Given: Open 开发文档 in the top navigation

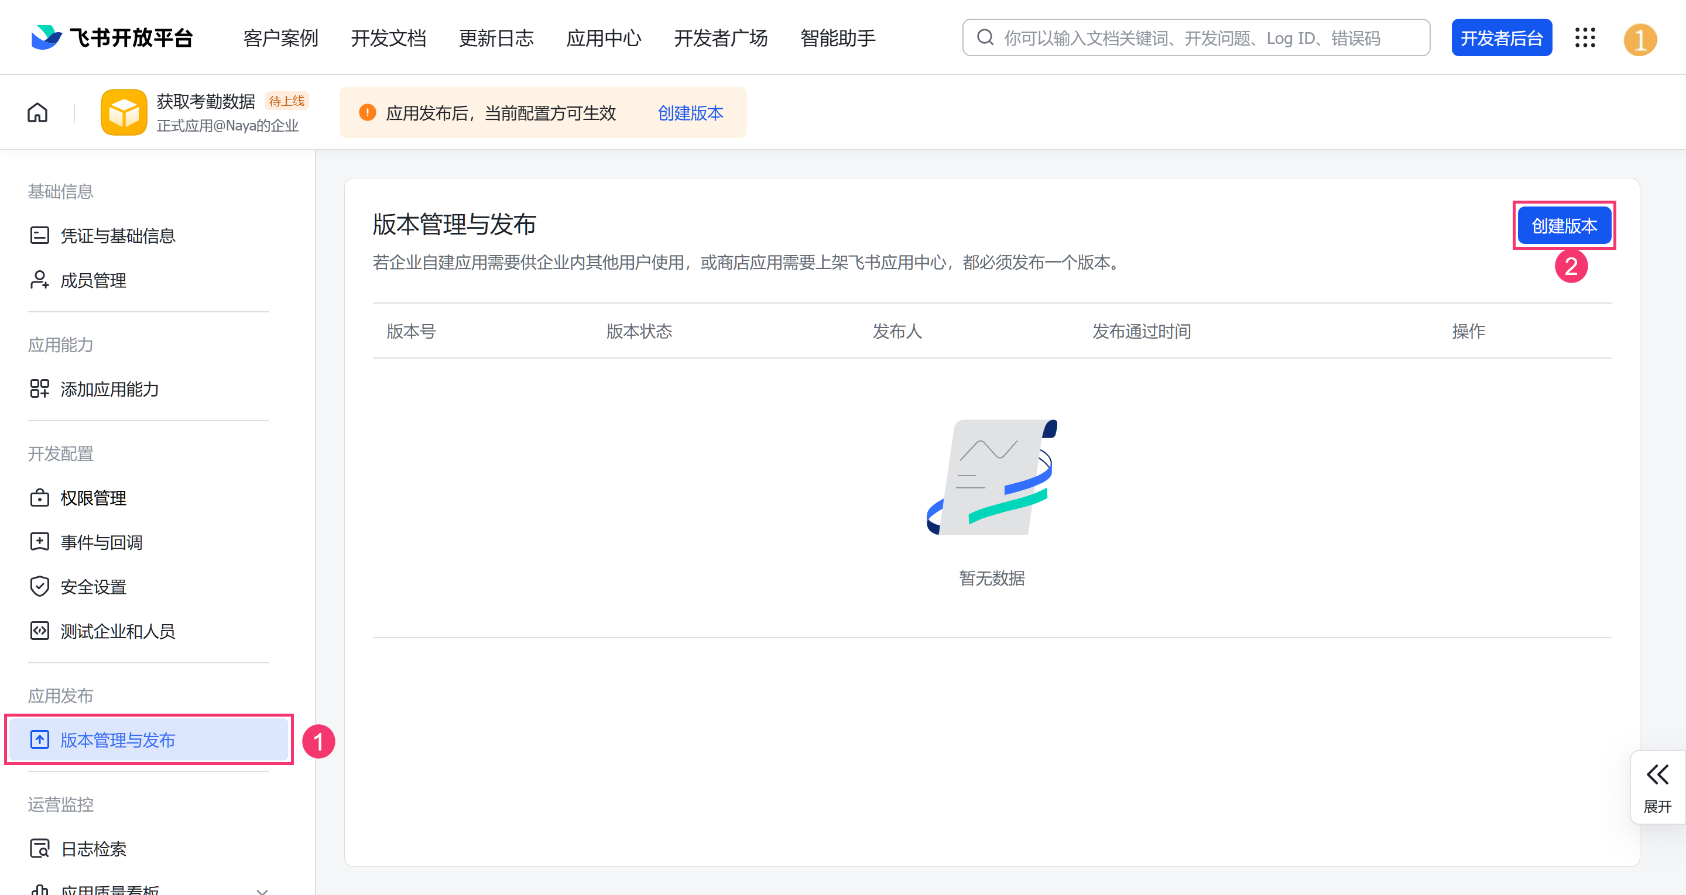Looking at the screenshot, I should tap(388, 38).
